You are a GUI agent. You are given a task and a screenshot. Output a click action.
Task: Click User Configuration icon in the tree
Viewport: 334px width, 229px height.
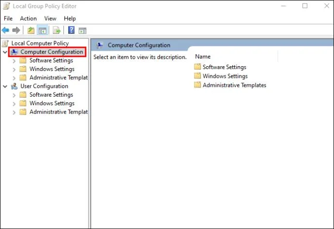click(x=14, y=86)
